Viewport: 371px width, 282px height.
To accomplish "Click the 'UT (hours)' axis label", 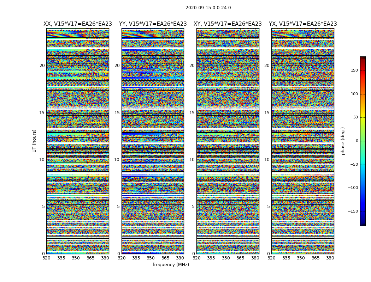I will tap(34, 141).
